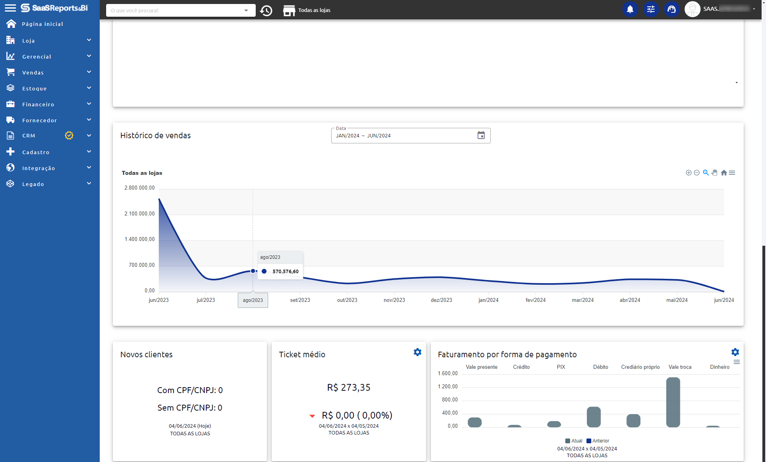
Task: Click the CRM document icon
Action: pos(11,135)
